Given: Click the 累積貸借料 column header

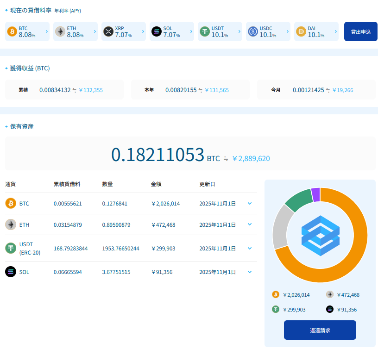Looking at the screenshot, I should [x=67, y=184].
